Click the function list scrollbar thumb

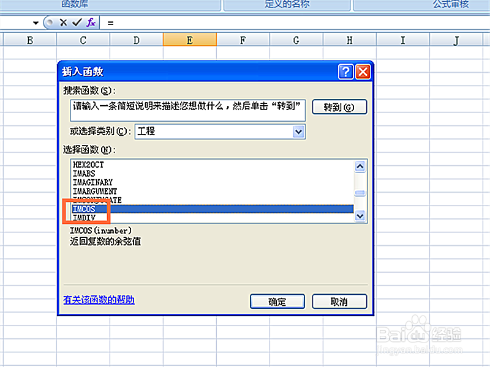coord(360,193)
